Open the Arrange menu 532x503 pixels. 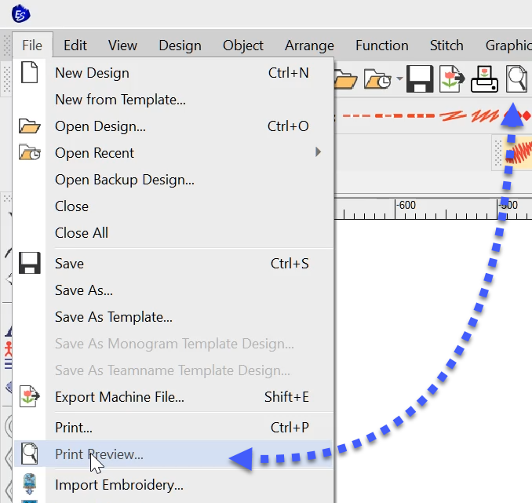(x=309, y=46)
